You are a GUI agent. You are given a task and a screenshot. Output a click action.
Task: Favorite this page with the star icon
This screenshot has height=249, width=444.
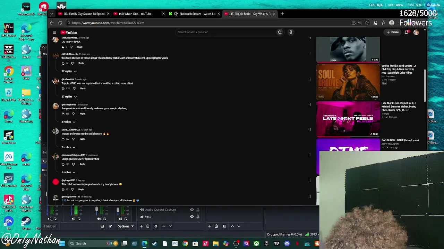pos(367,23)
